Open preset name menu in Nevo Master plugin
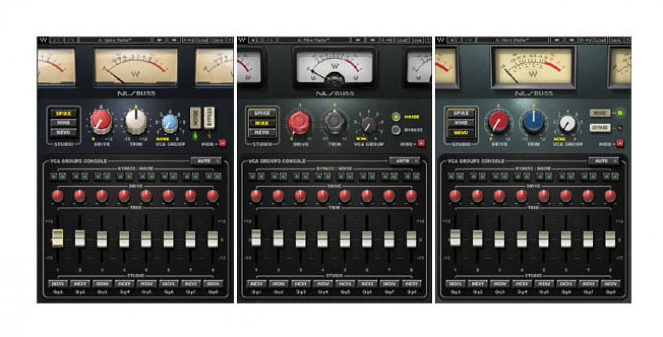 513,40
